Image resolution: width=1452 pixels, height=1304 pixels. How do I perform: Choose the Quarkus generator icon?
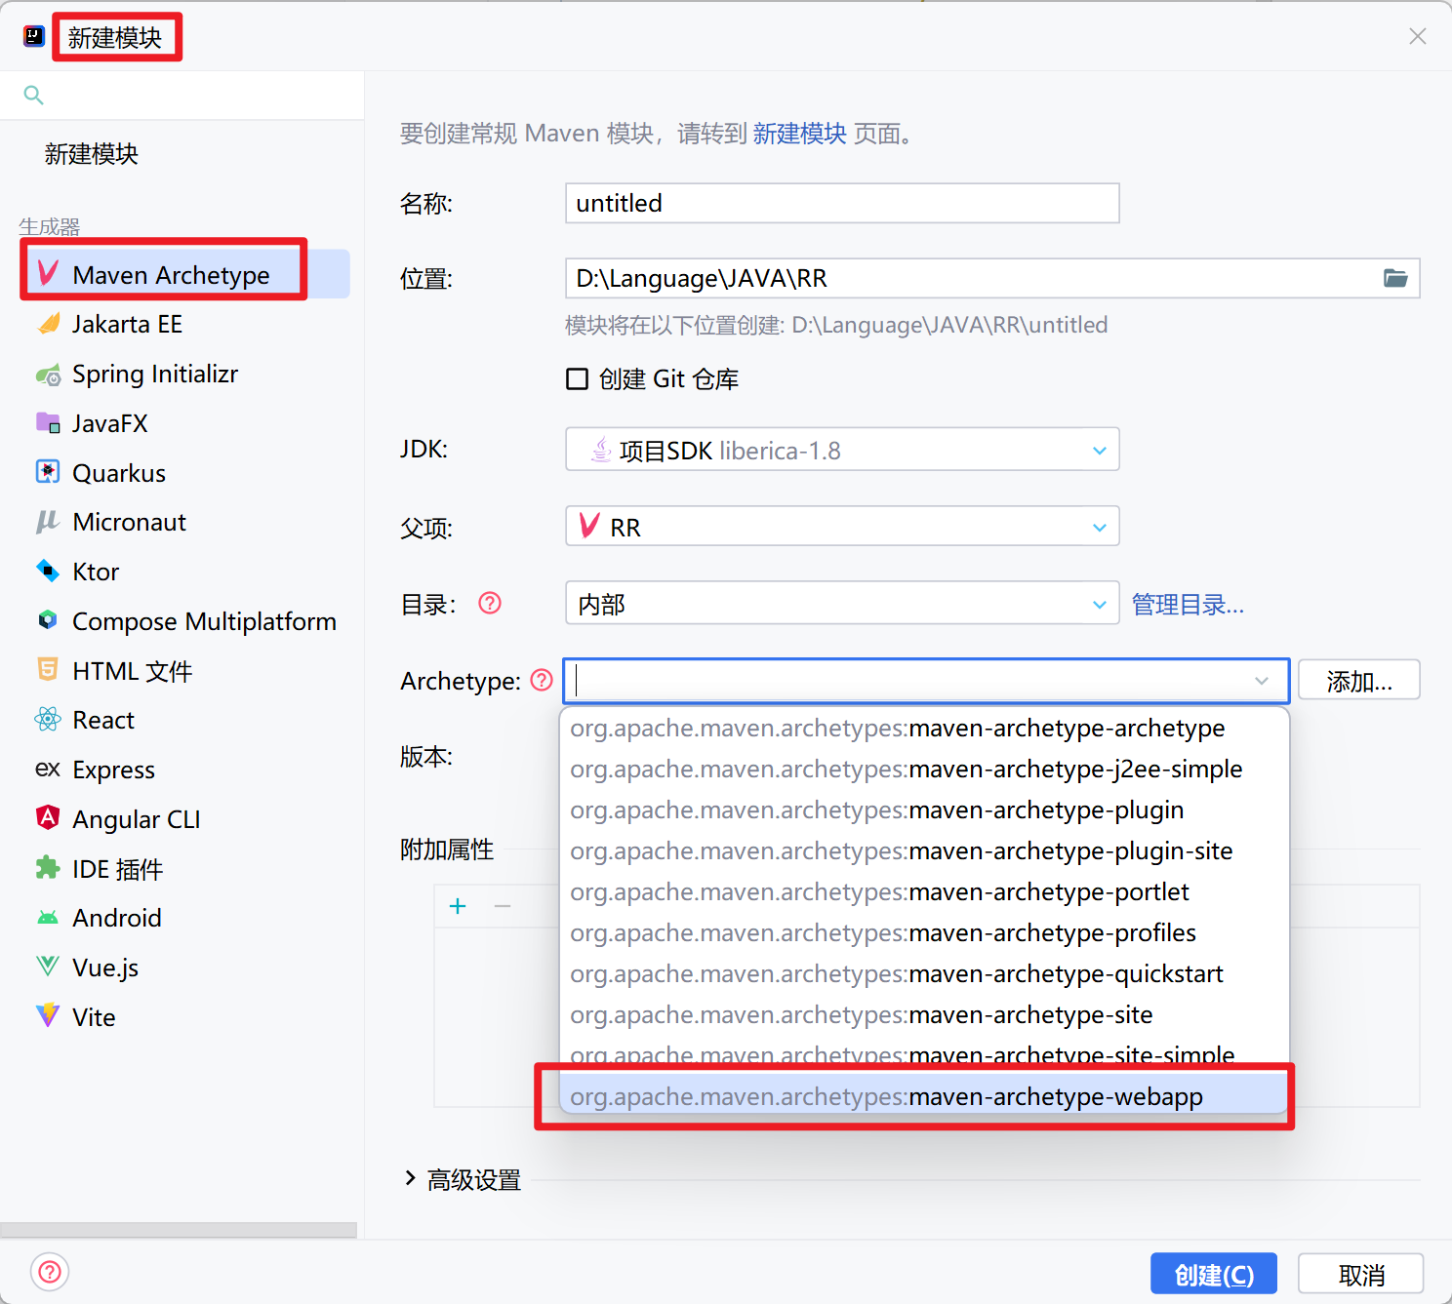(x=48, y=473)
